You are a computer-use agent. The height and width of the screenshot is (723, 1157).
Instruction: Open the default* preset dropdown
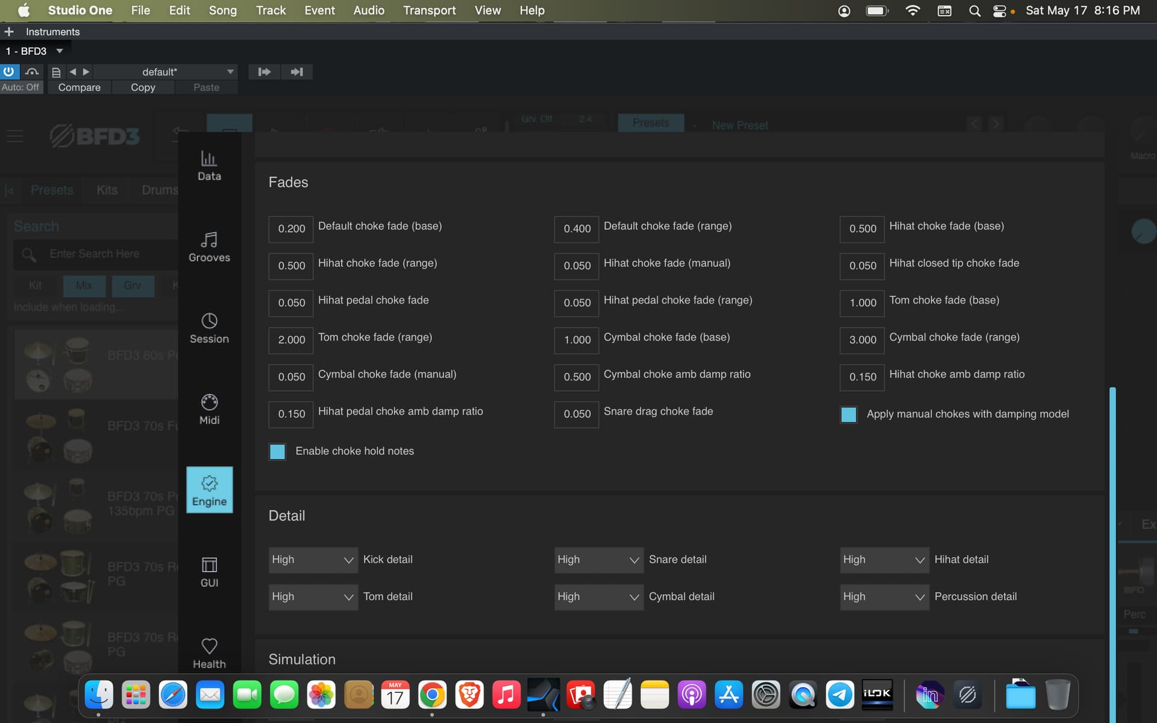(x=165, y=72)
